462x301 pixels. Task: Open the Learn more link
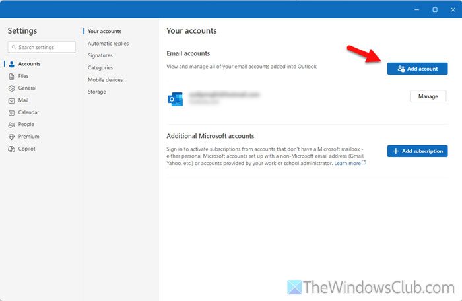[347, 163]
